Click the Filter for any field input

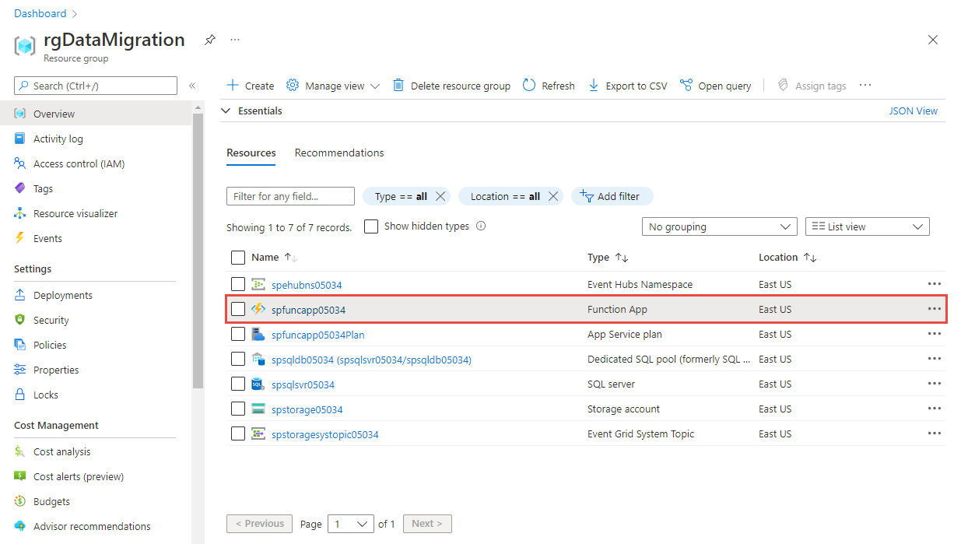click(290, 196)
